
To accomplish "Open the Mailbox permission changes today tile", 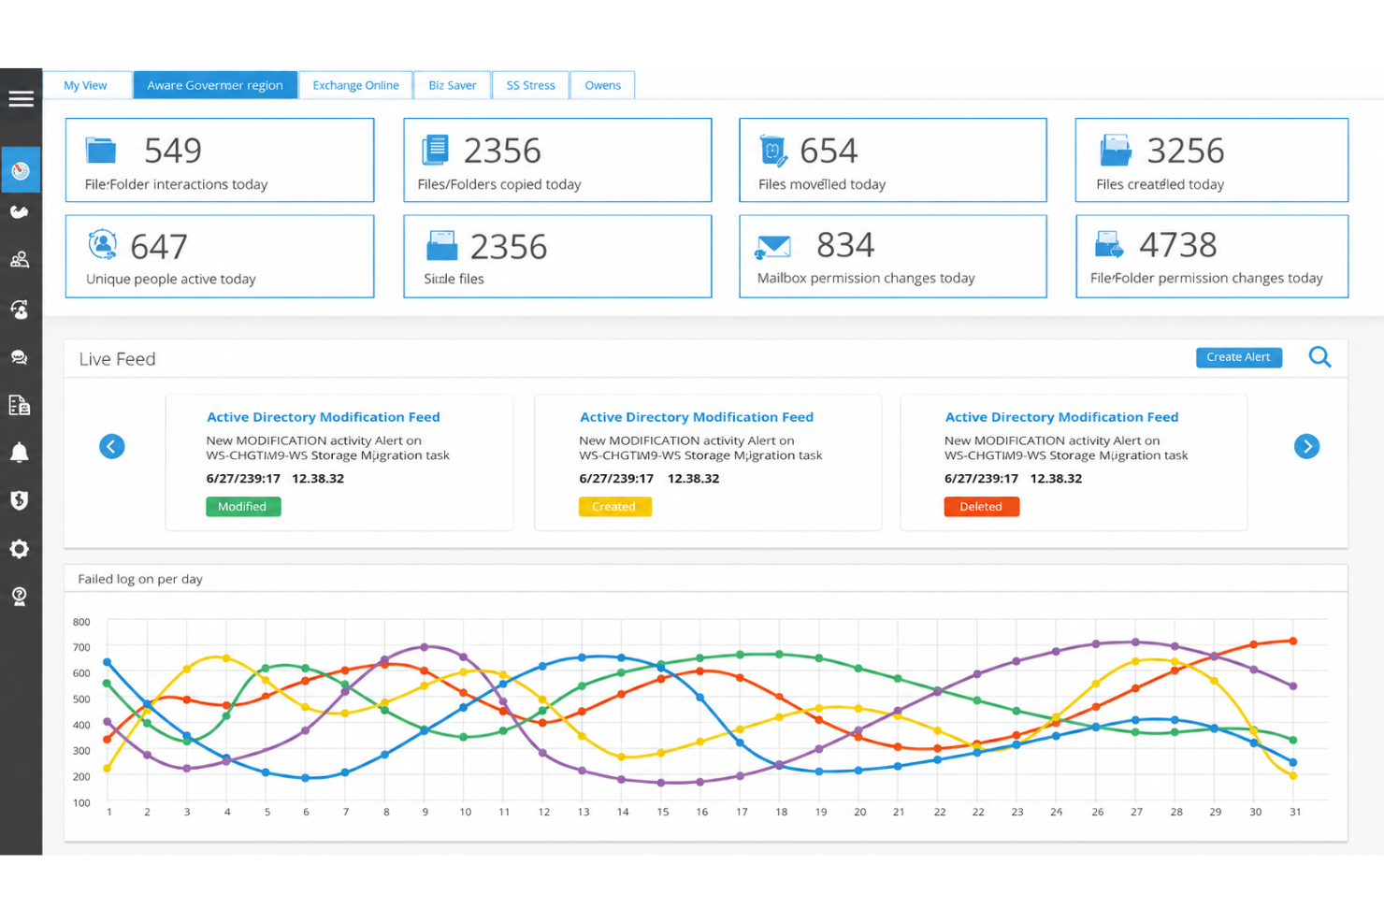I will 893,256.
